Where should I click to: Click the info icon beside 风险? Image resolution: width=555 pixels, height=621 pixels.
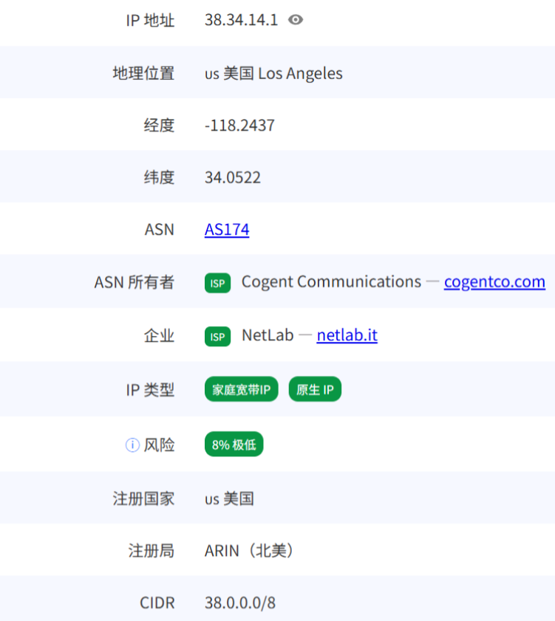pyautogui.click(x=132, y=445)
